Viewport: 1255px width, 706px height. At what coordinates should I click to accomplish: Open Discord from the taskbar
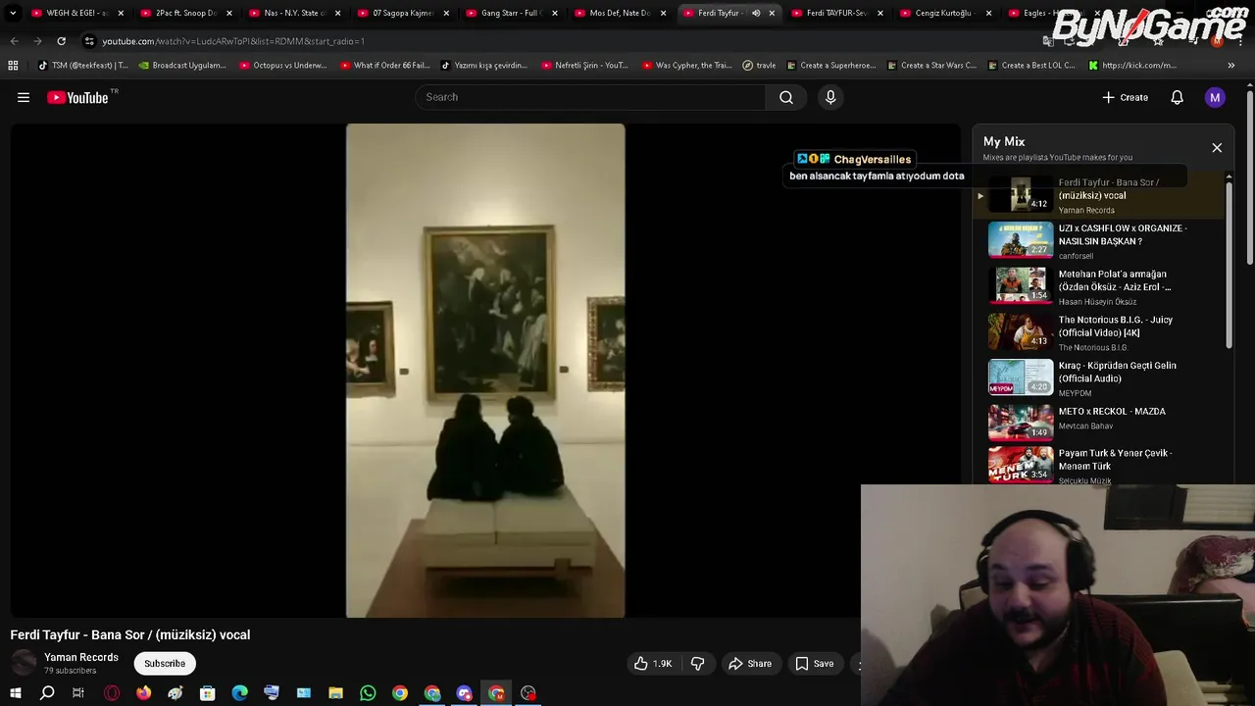coord(465,693)
